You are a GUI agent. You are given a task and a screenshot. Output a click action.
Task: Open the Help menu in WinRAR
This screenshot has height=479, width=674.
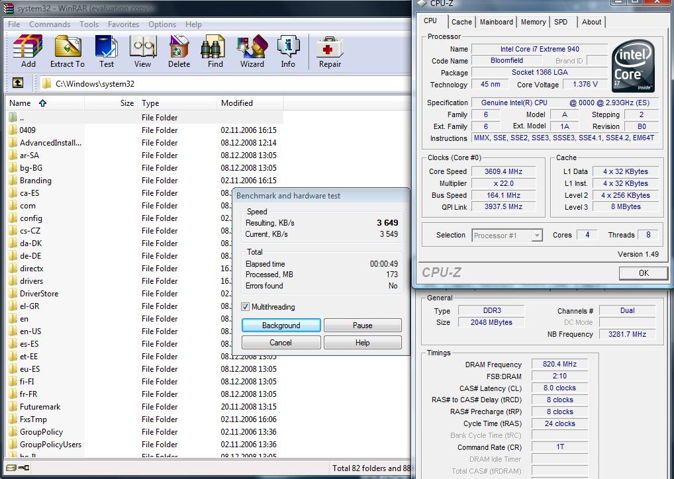pyautogui.click(x=193, y=24)
